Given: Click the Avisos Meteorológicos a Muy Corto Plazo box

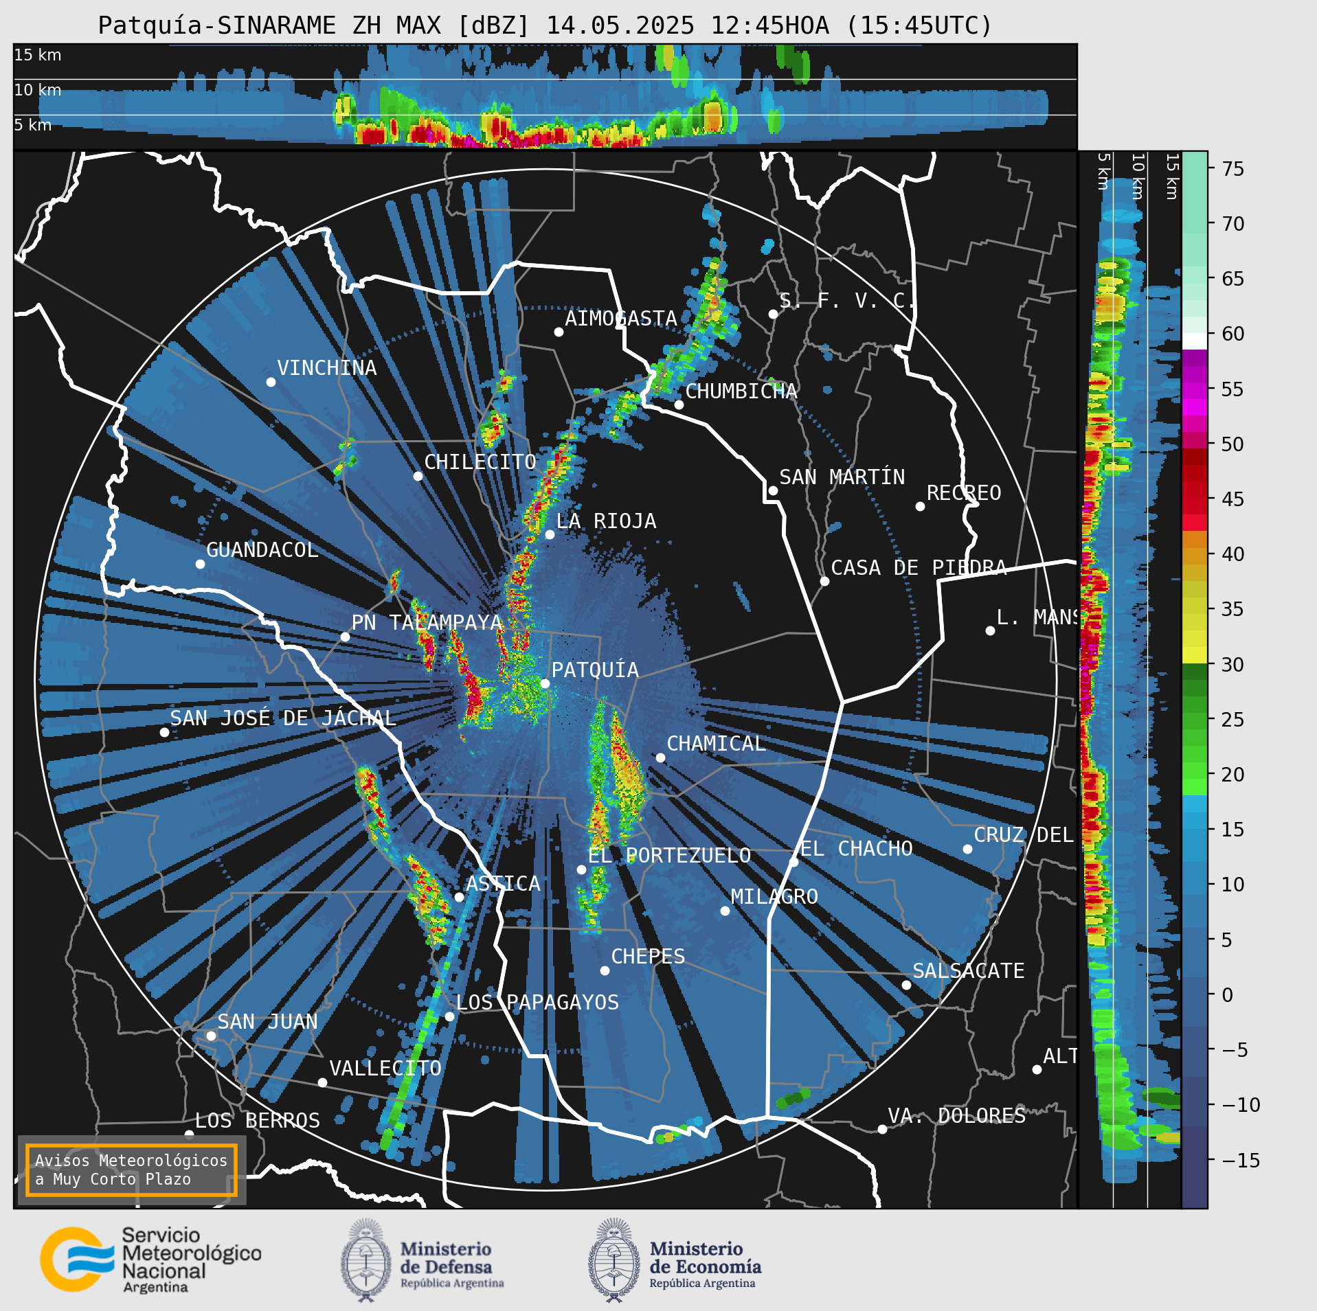Looking at the screenshot, I should pyautogui.click(x=131, y=1170).
